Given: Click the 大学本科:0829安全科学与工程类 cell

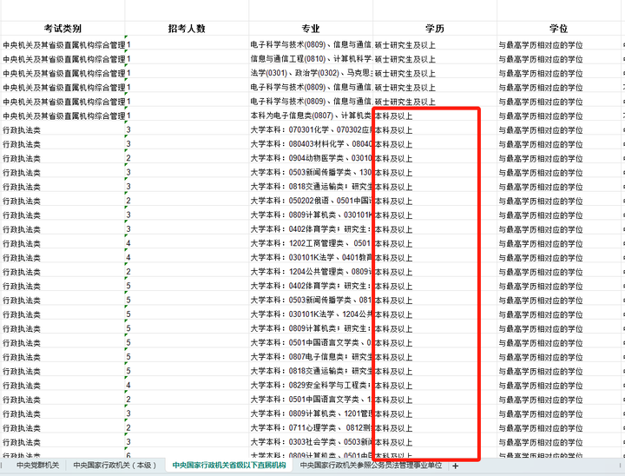Looking at the screenshot, I should (311, 386).
